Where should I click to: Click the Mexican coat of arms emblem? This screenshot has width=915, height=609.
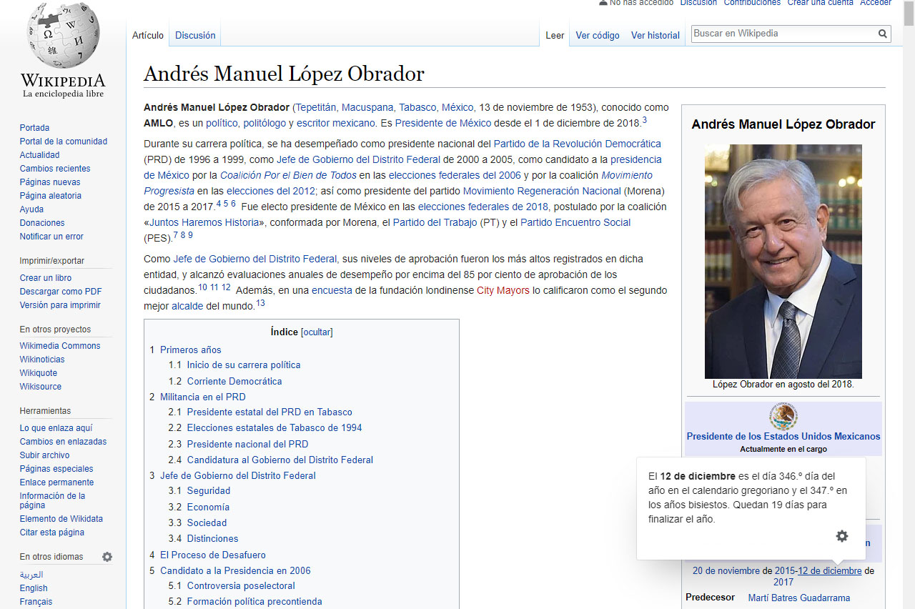[x=783, y=416]
